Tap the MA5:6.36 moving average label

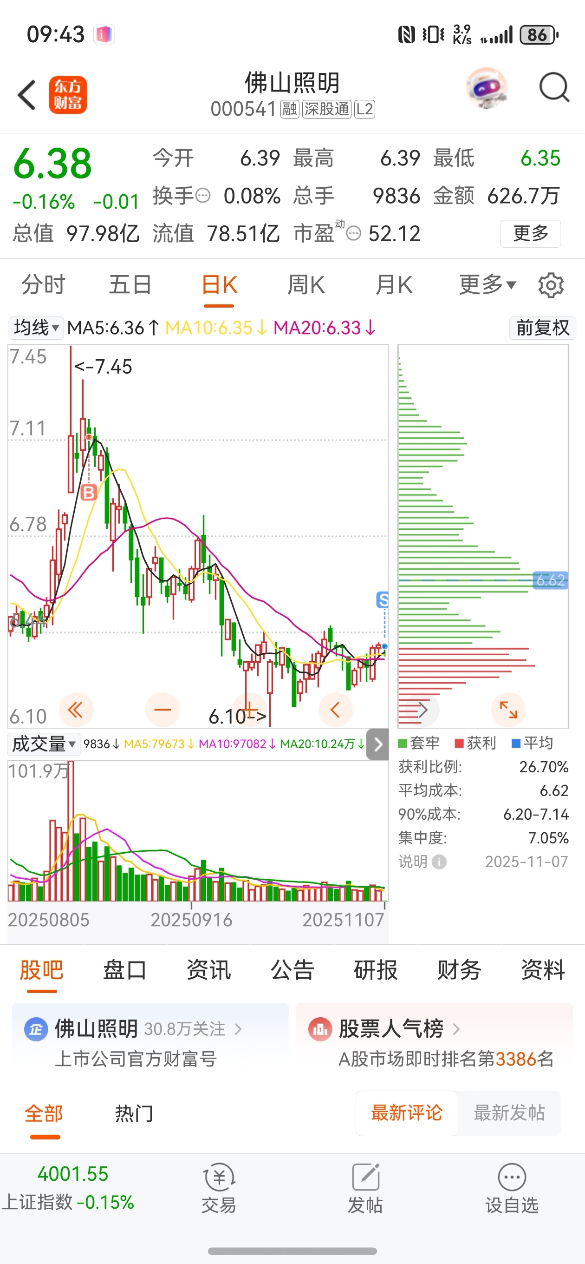113,328
